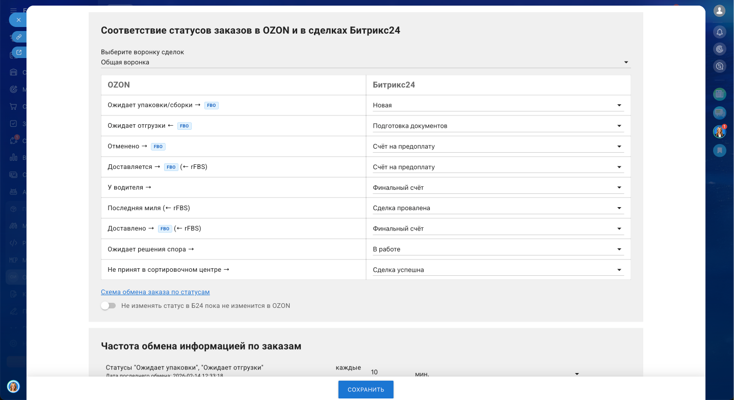Image resolution: width=734 pixels, height=400 pixels.
Task: Open the news feed icon in right sidebar
Action: 719,94
